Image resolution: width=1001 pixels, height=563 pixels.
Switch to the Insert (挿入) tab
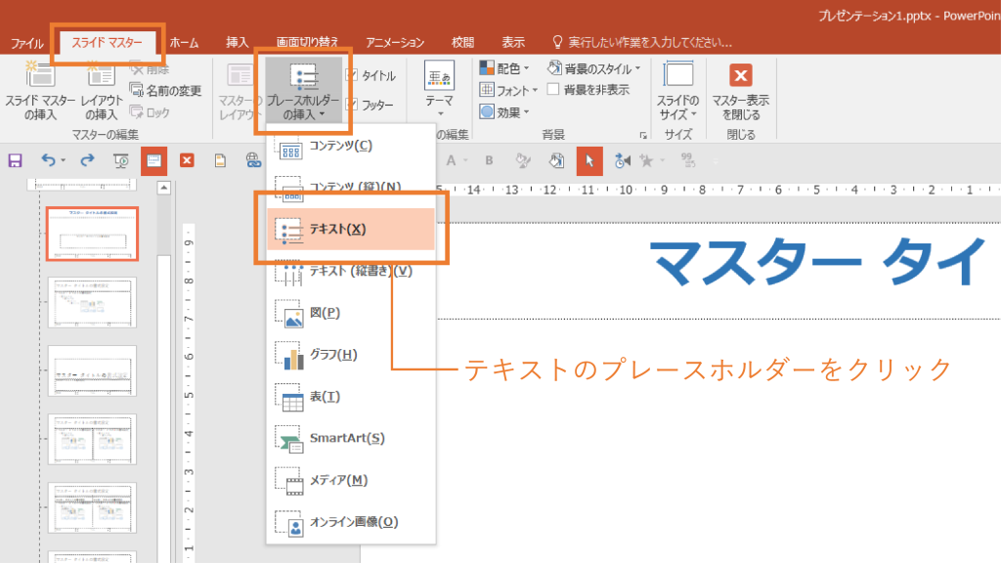tap(237, 43)
